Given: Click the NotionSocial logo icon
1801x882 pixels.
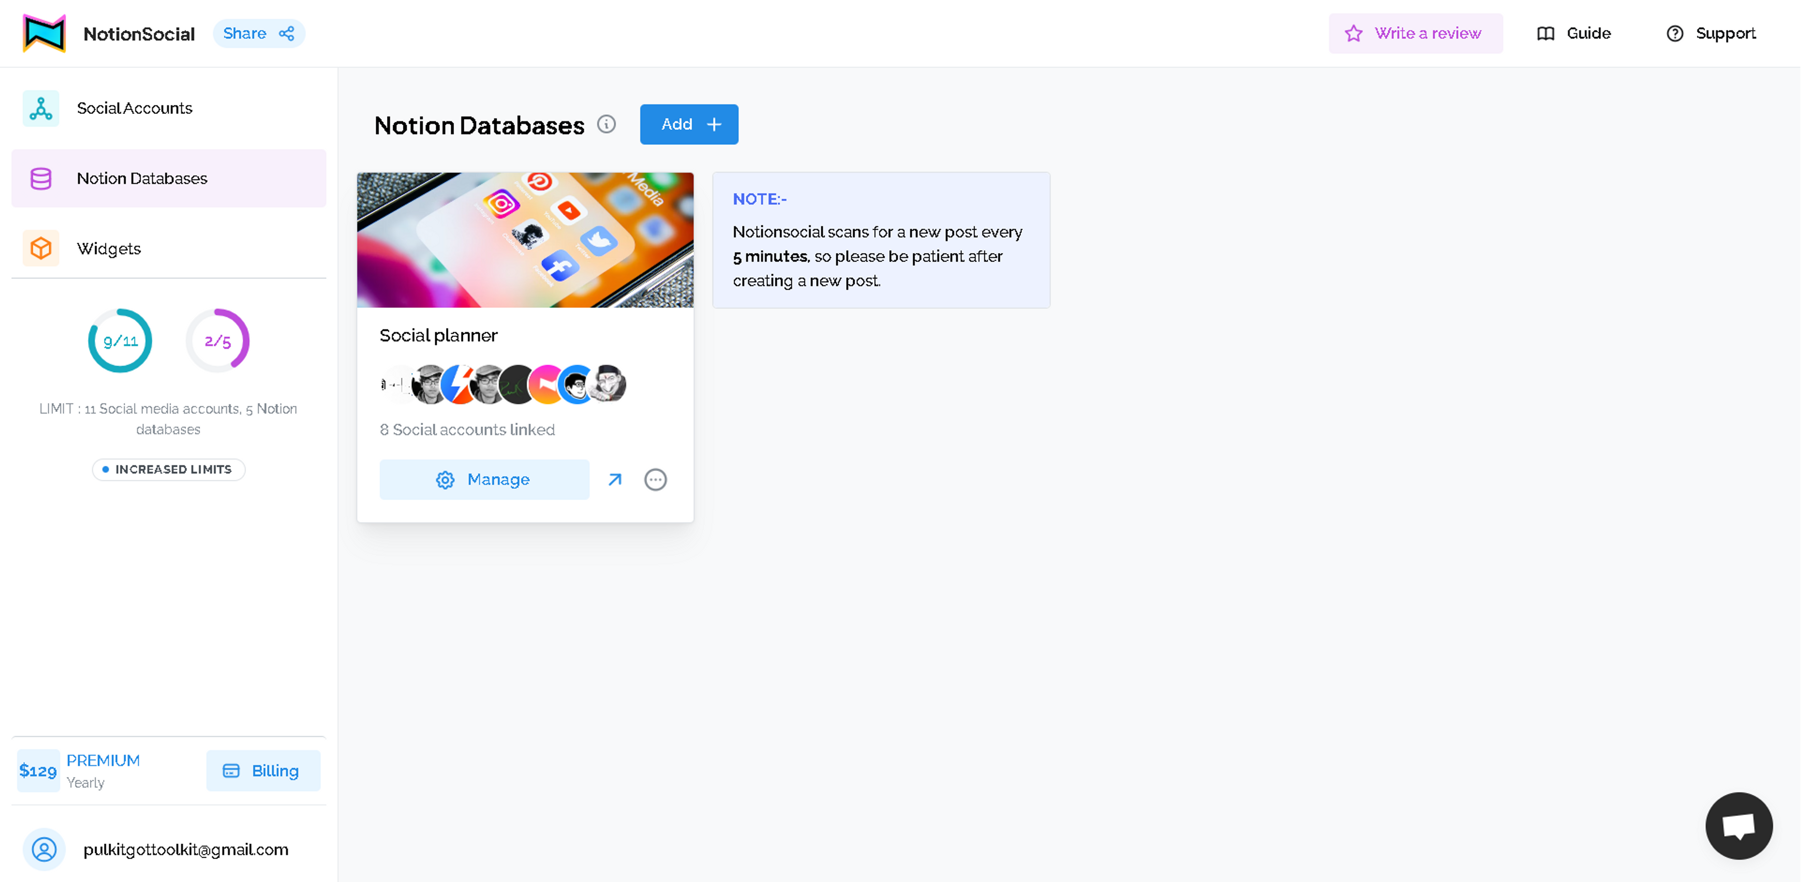Looking at the screenshot, I should tap(44, 34).
